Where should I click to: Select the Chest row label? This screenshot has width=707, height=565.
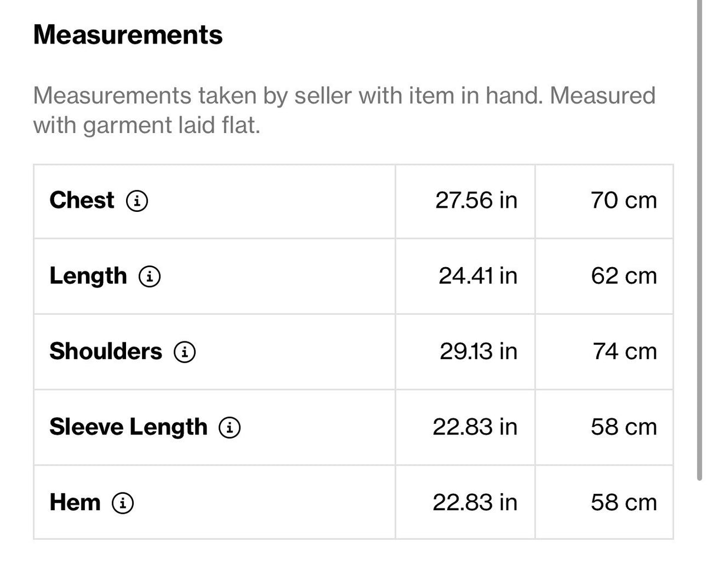click(x=82, y=201)
